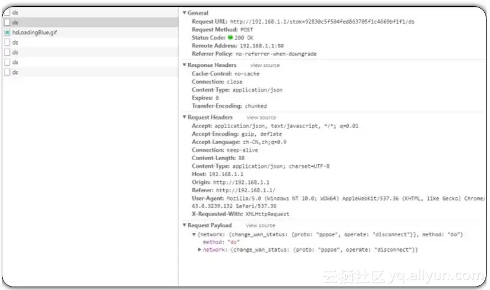This screenshot has width=490, height=290.
Task: Collapse the Request Headers section
Action: (184, 117)
